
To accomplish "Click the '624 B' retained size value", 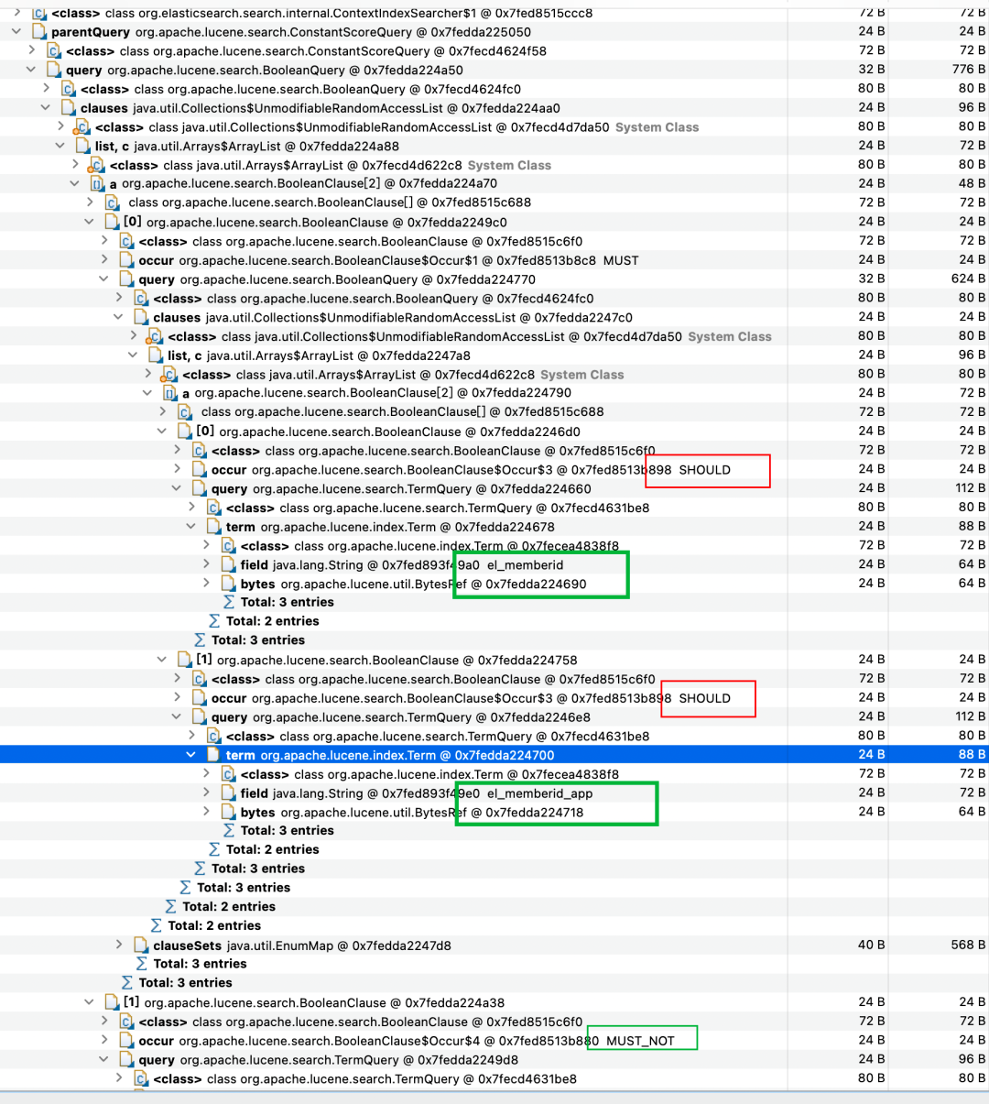I will (x=969, y=279).
